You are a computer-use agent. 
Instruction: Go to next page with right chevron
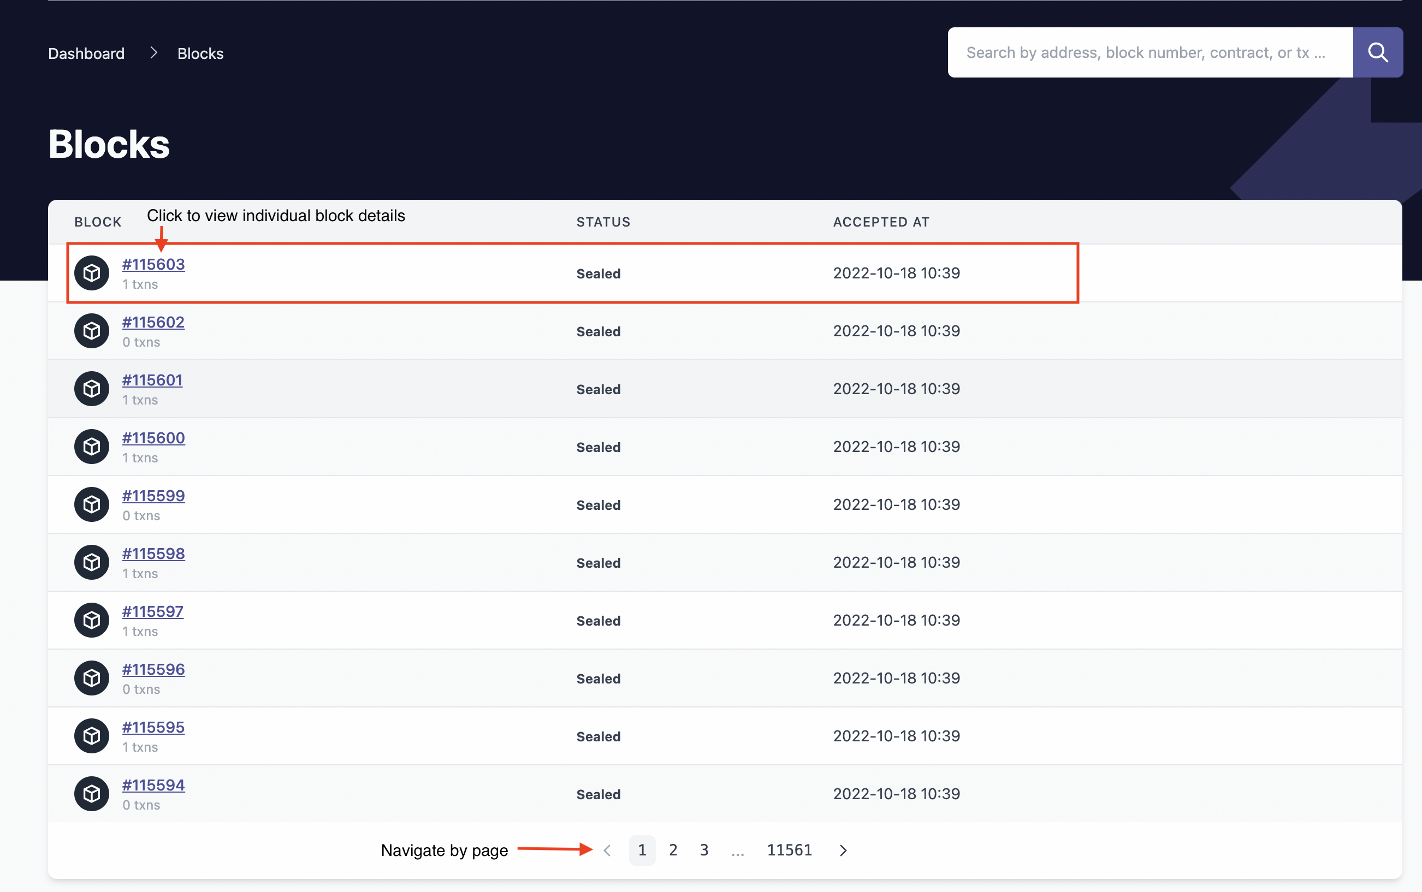[843, 850]
